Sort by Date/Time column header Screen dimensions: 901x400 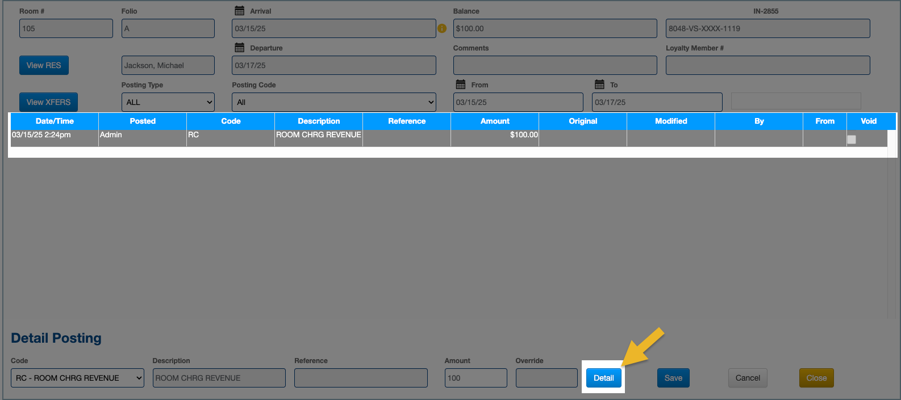tap(55, 121)
